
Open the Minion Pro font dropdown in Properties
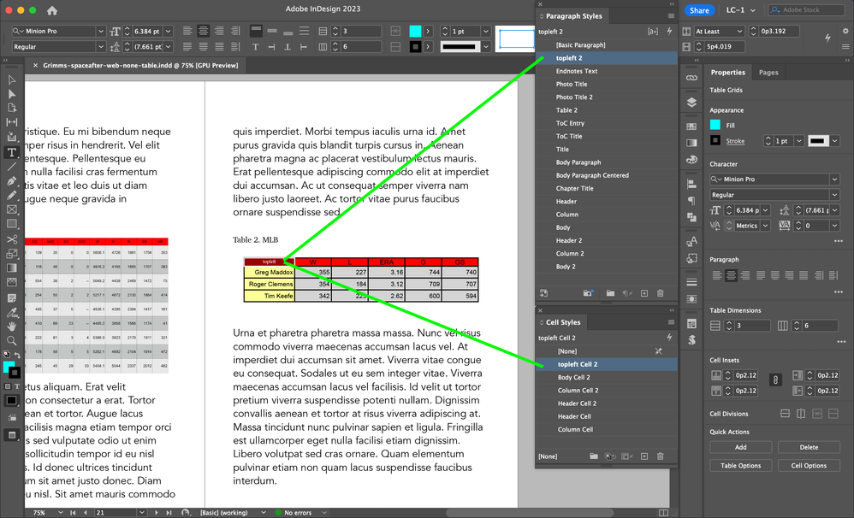click(833, 180)
